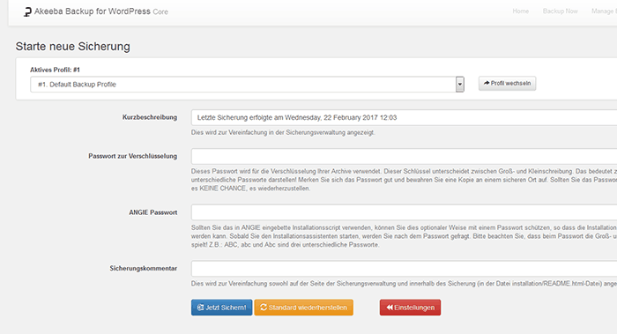Open the Backup Now menu item

pos(560,11)
